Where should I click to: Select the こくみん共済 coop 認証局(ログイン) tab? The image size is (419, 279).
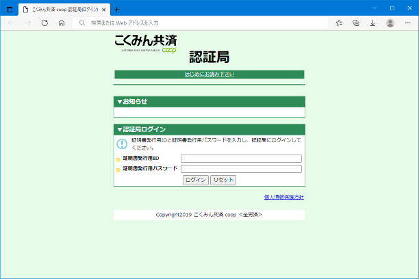coord(64,10)
